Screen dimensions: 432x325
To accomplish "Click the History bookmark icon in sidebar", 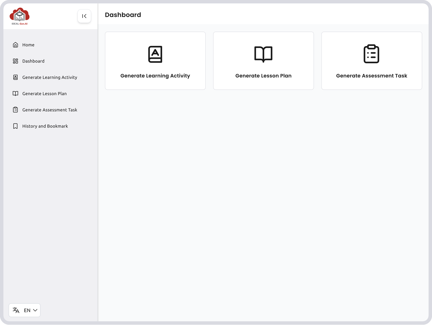I will tap(15, 126).
